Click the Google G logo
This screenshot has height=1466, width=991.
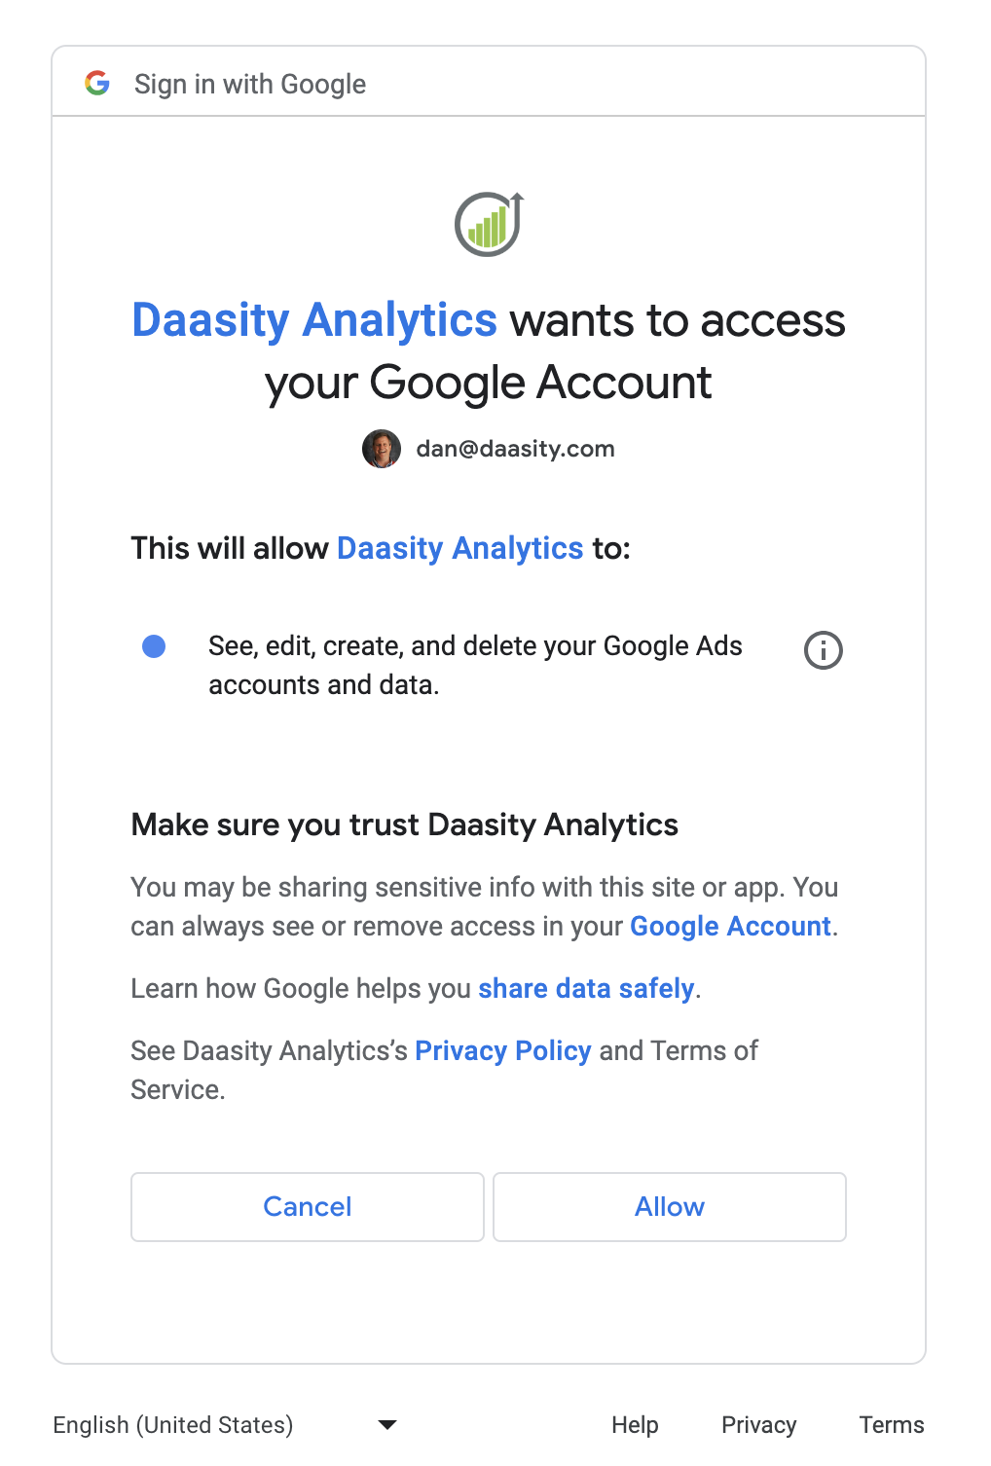pyautogui.click(x=97, y=84)
